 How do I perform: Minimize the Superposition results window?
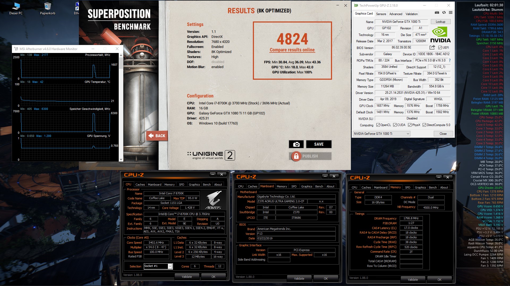pos(338,5)
